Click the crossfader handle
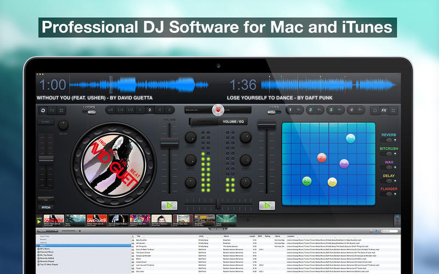Image resolution: width=439 pixels, height=274 pixels. (x=218, y=204)
